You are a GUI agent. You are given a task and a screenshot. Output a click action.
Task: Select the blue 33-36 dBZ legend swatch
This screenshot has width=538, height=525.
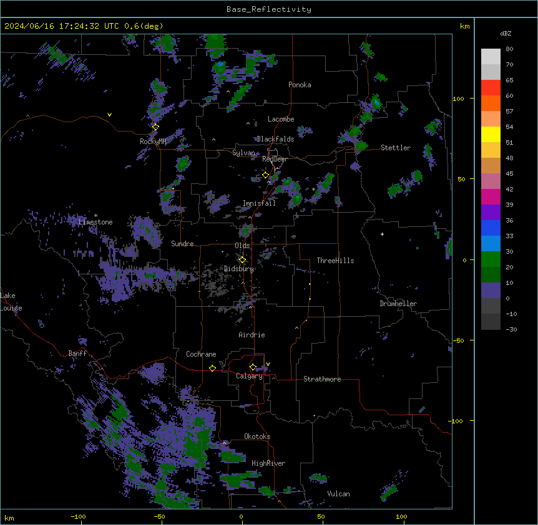[491, 228]
